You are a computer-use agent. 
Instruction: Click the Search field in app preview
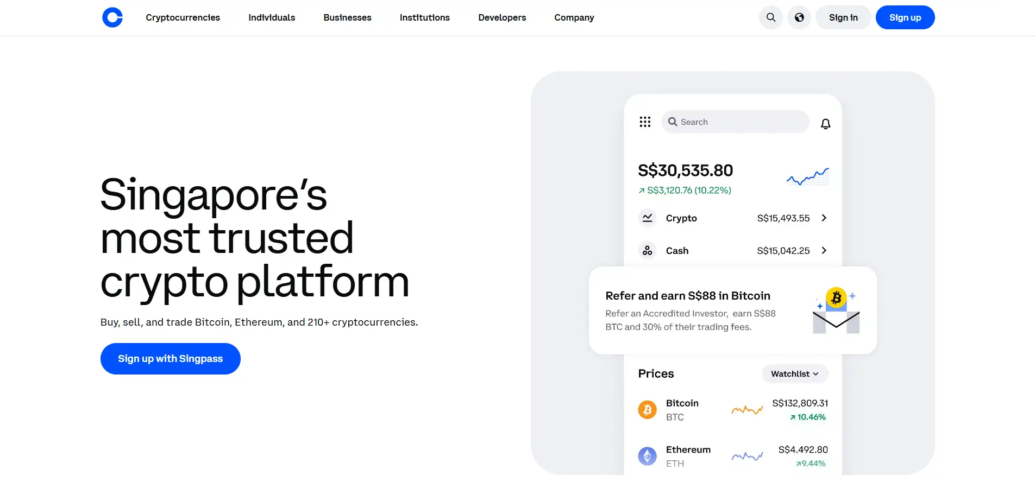(x=735, y=122)
